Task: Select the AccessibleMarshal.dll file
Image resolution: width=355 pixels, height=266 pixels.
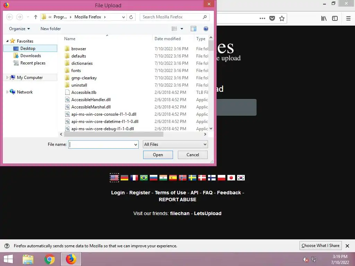Action: [x=91, y=107]
